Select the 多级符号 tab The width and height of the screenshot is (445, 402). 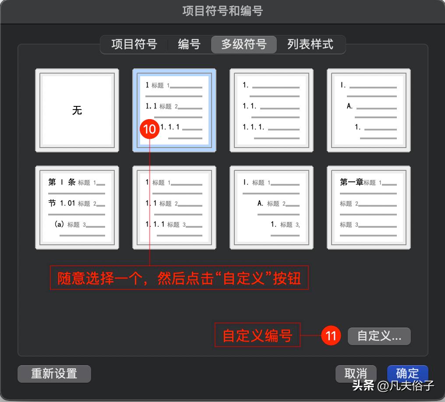244,44
